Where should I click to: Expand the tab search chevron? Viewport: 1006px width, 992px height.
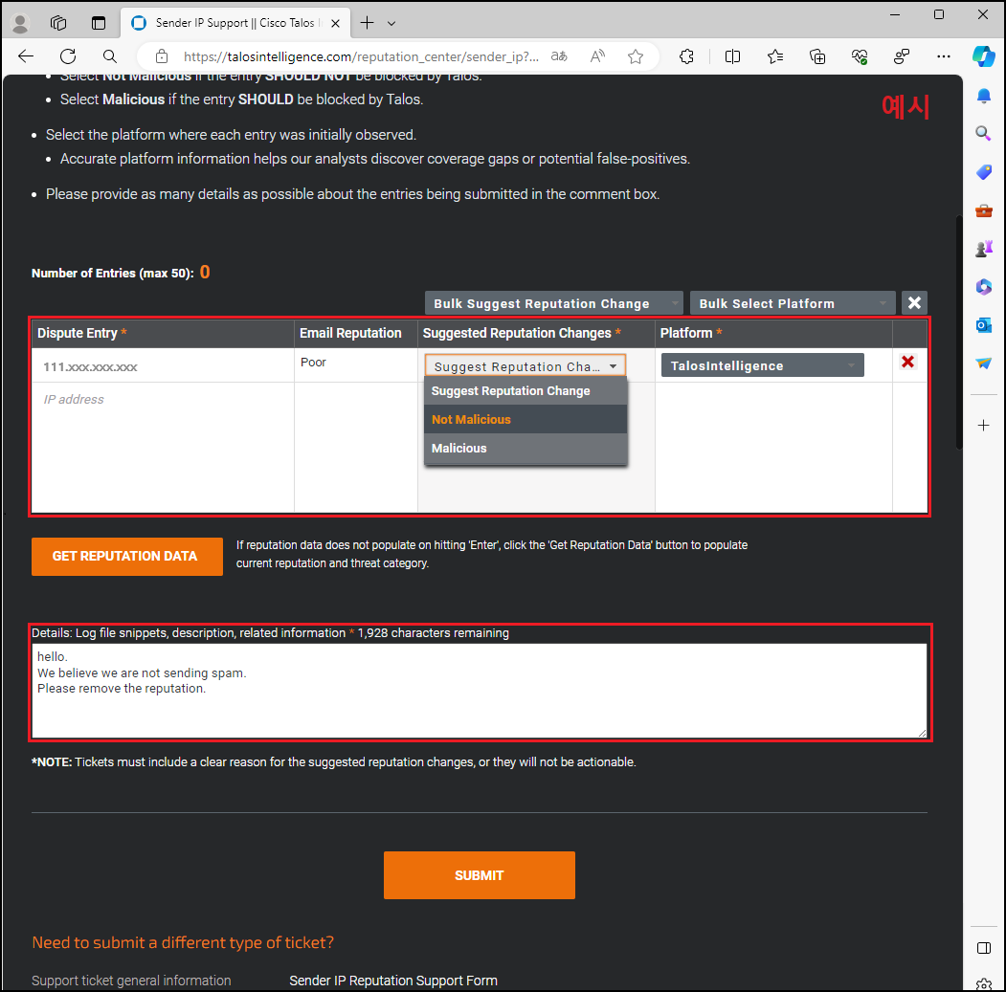(391, 24)
